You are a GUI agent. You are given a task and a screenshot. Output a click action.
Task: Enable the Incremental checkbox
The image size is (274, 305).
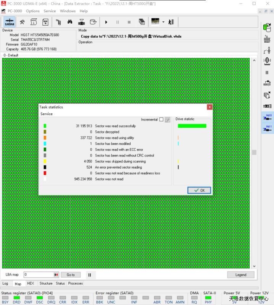click(161, 119)
